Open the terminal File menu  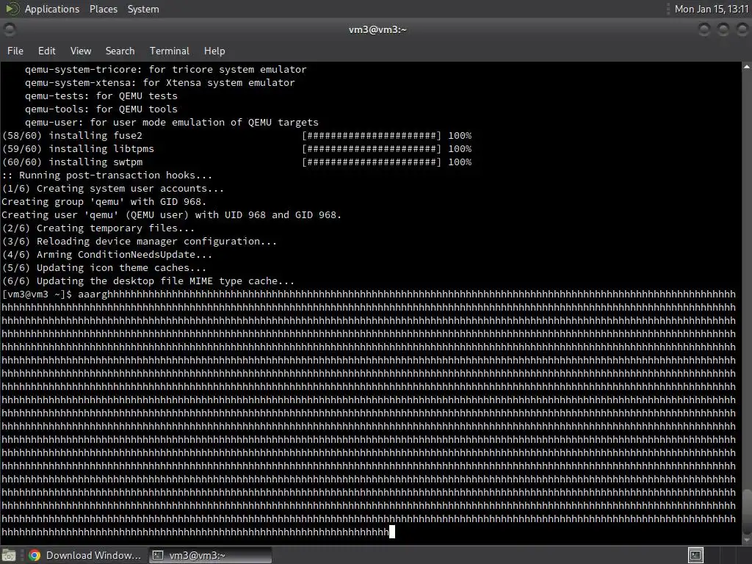pyautogui.click(x=15, y=51)
